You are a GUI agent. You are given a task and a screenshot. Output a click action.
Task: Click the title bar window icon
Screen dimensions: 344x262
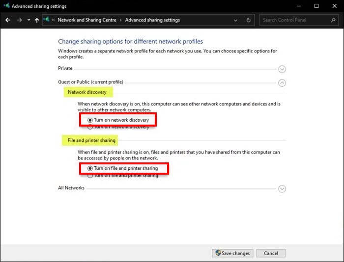[x=6, y=6]
